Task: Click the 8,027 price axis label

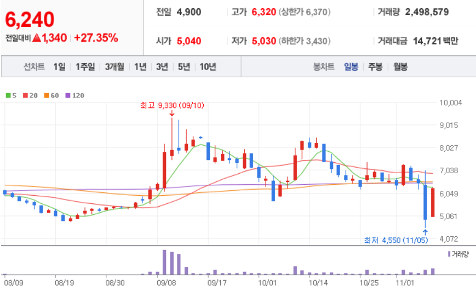Action: pyautogui.click(x=449, y=148)
